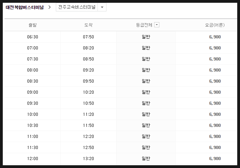This screenshot has width=240, height=168.
Task: Select the 대전복합버스터미널 departure terminal label
Action: 25,7
